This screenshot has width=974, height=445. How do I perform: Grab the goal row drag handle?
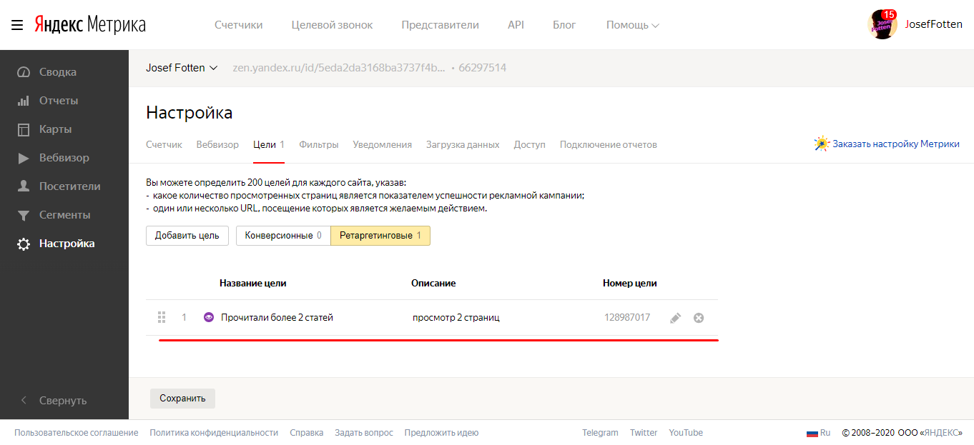pos(162,317)
